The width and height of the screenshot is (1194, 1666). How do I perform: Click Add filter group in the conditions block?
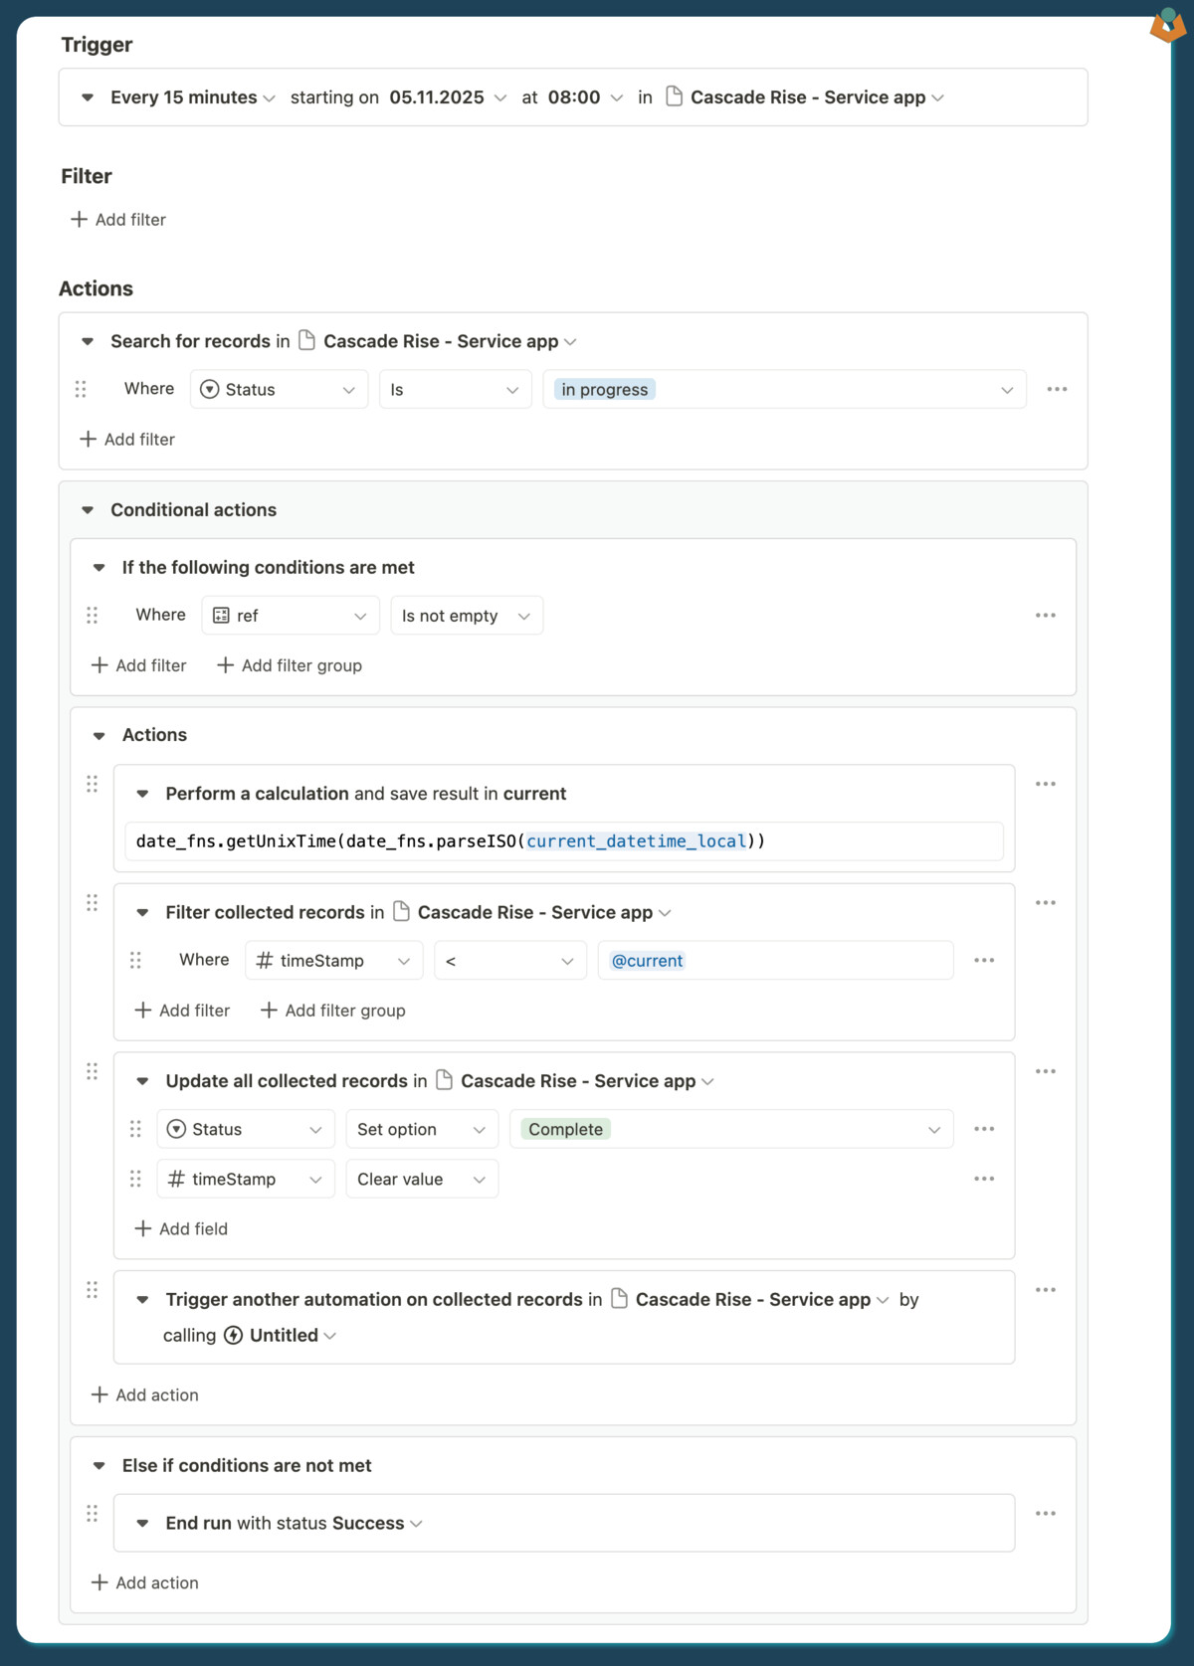point(290,665)
